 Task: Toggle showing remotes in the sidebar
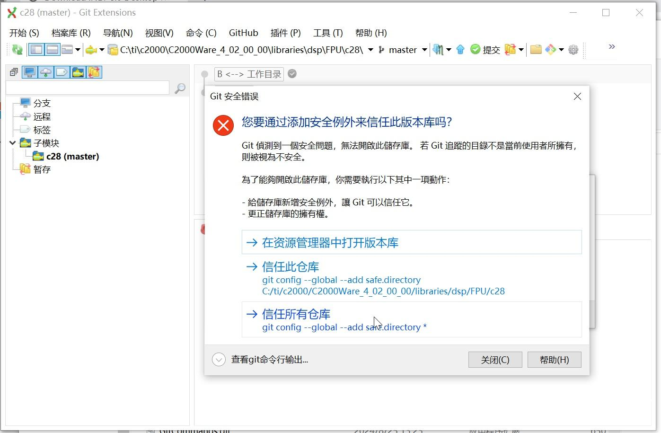[46, 72]
